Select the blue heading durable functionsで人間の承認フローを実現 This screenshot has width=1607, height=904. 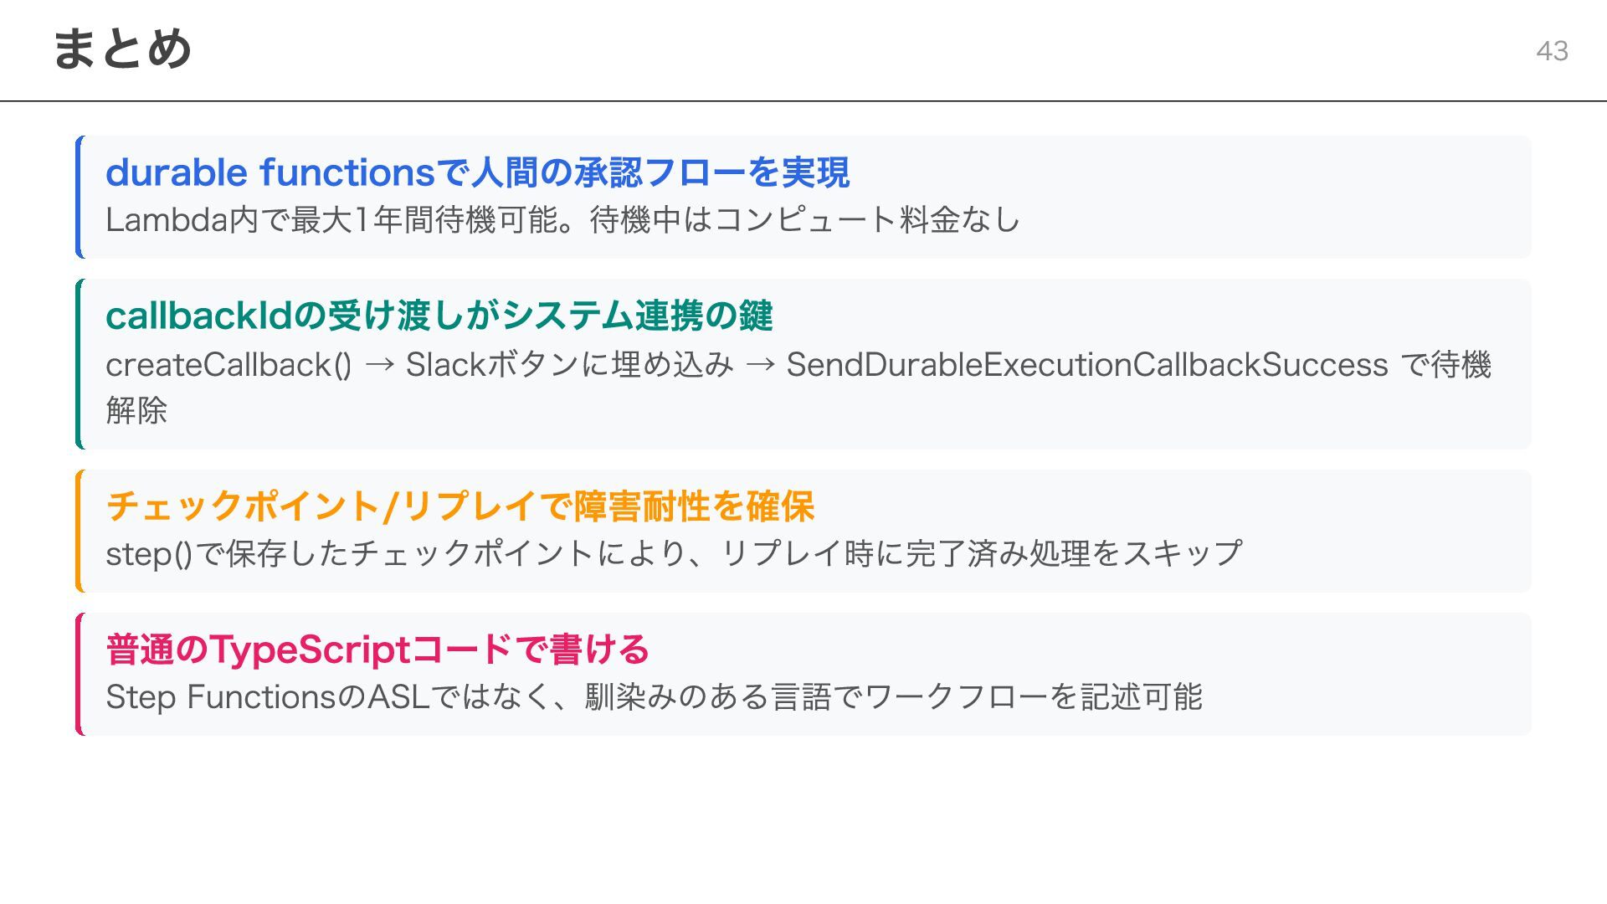477,172
